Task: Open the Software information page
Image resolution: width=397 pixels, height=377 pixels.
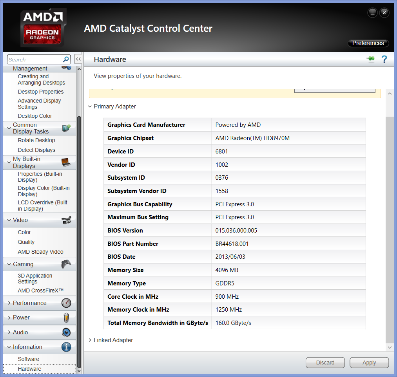Action: (x=28, y=359)
